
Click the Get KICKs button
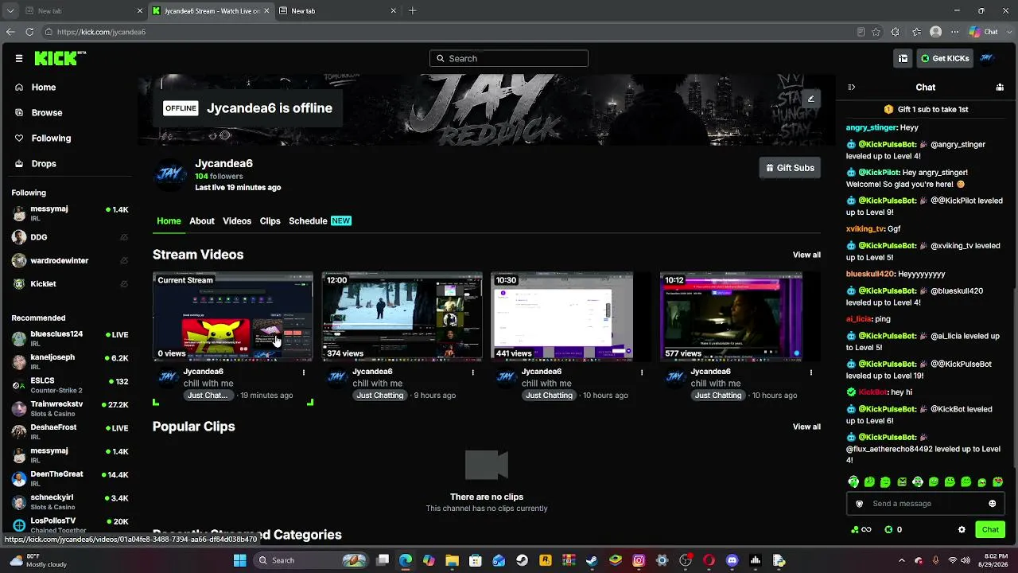click(945, 58)
